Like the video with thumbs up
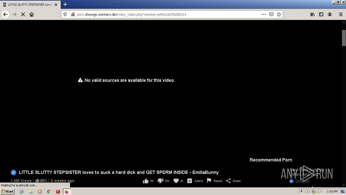Screen dimensions: 346x195 148,181
